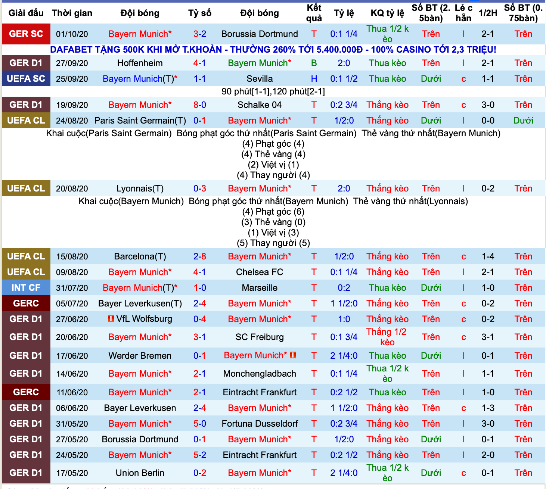Image resolution: width=546 pixels, height=489 pixels.
Task: Click Fortuna Dusseldorf team name
Action: click(260, 424)
